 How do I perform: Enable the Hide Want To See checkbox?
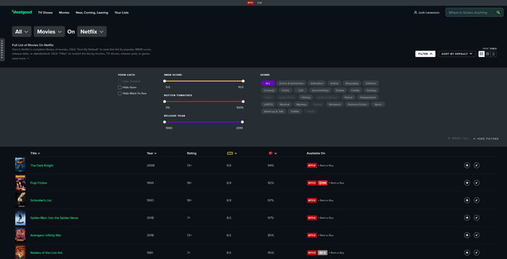[x=120, y=94]
